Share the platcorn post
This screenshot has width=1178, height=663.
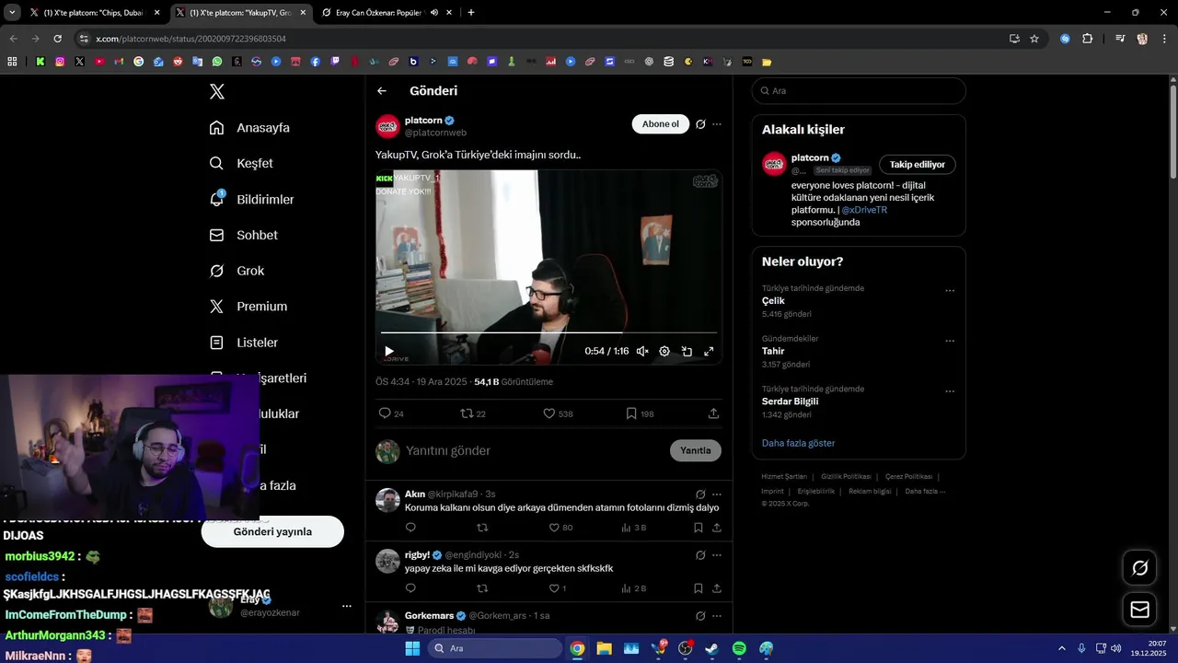[713, 413]
